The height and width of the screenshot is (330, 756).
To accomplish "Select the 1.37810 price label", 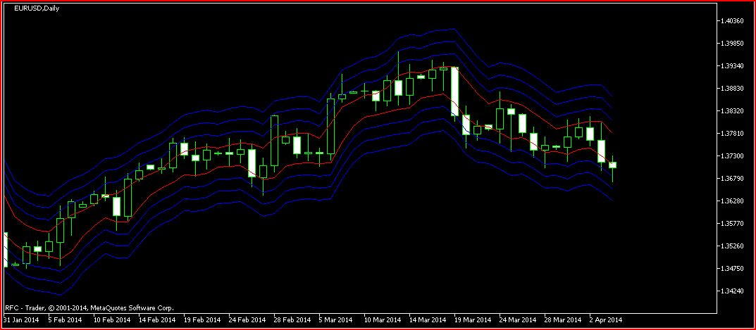I will click(732, 134).
